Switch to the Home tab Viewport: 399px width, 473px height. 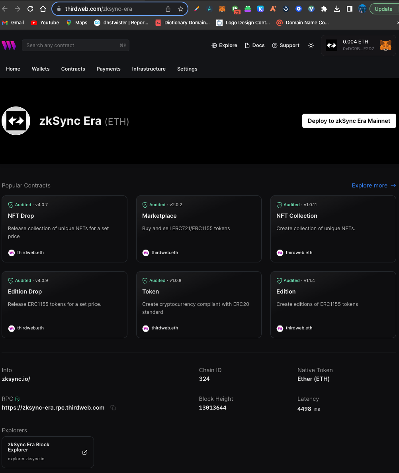pos(13,69)
